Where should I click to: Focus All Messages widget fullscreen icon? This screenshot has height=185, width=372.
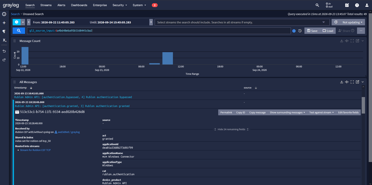click(352, 82)
